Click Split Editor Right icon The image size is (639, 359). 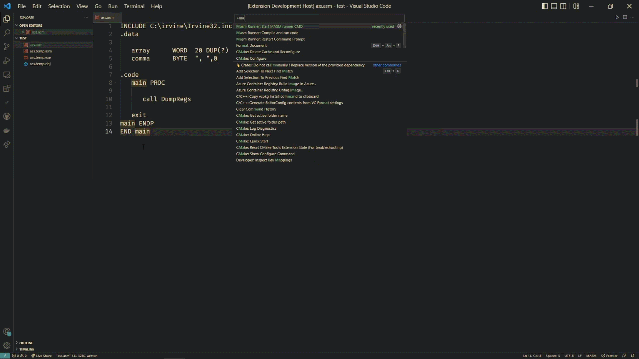pos(625,17)
